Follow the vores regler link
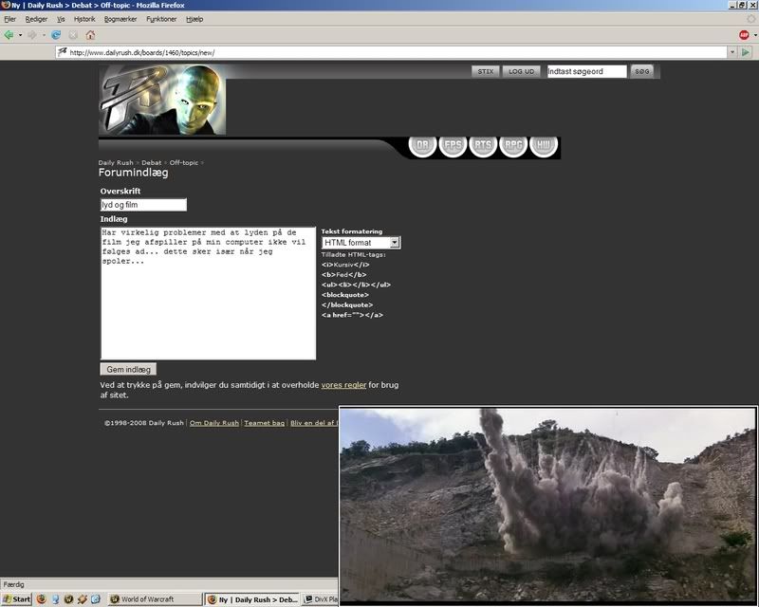 [343, 385]
